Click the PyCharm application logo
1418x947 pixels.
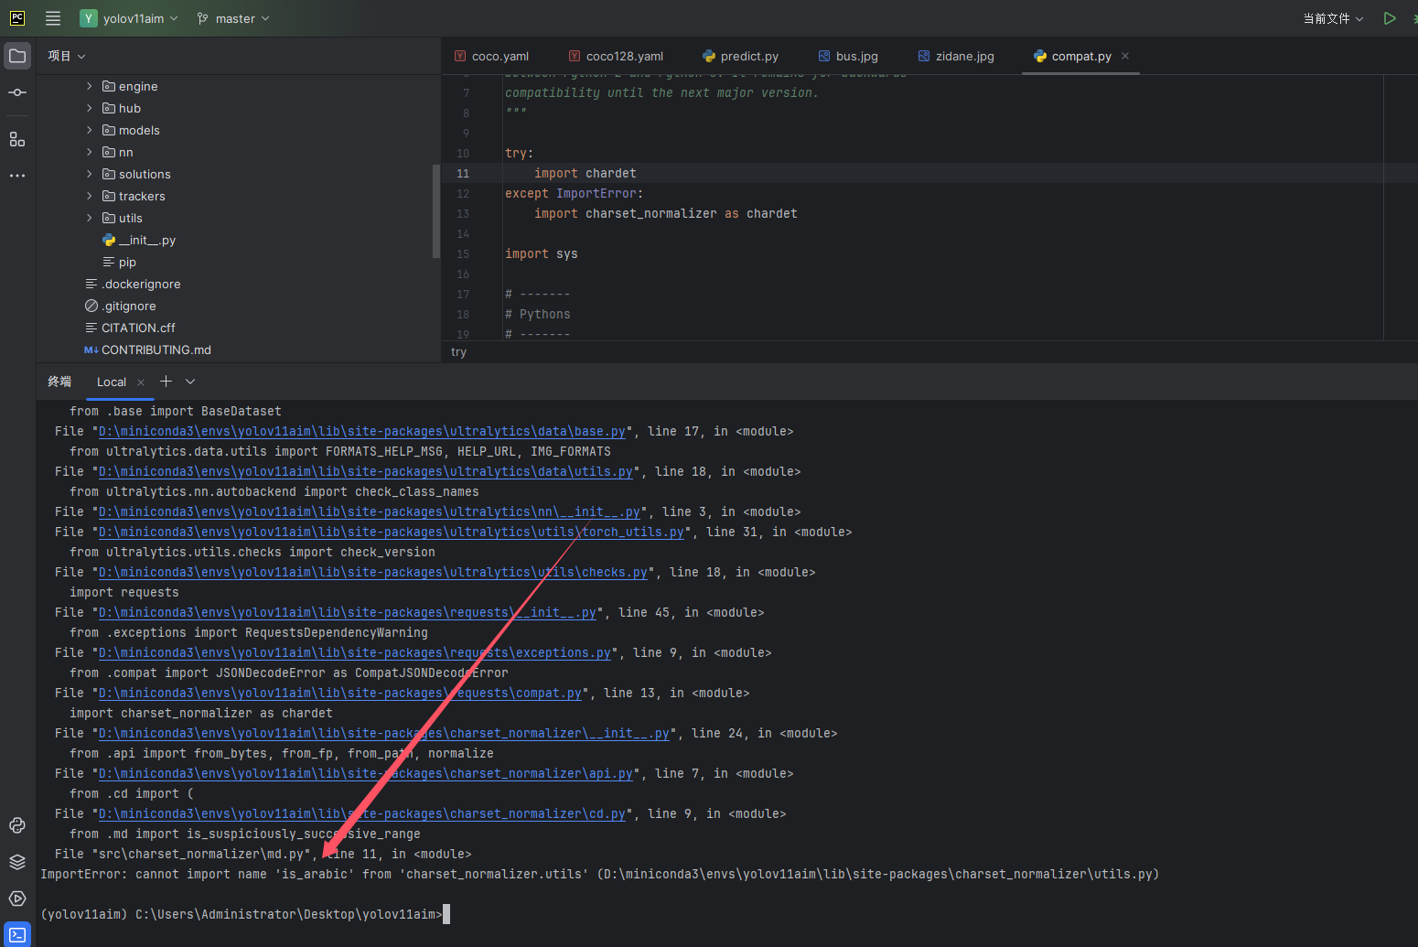tap(16, 17)
